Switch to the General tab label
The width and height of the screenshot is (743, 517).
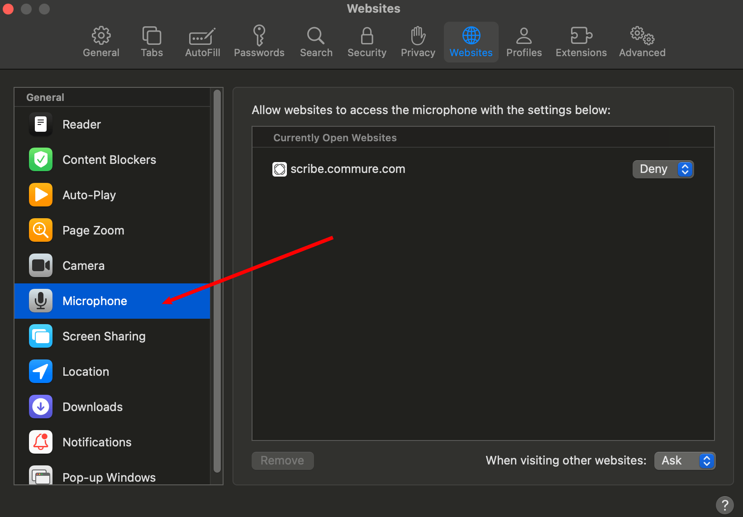pos(101,53)
